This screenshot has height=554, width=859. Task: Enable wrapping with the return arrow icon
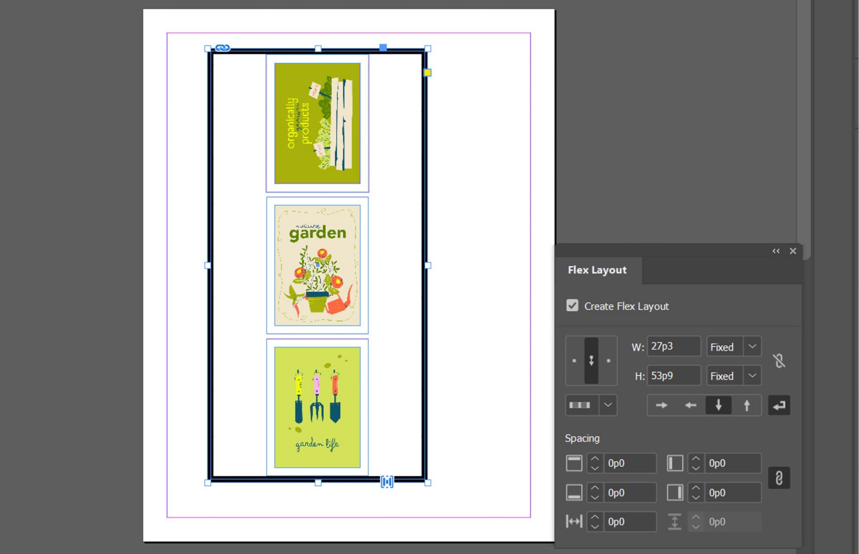click(x=779, y=405)
